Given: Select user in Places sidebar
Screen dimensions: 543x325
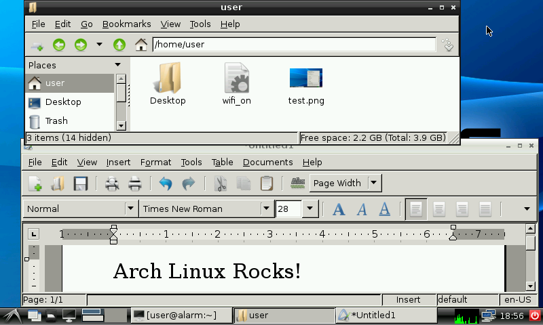Looking at the screenshot, I should [70, 83].
